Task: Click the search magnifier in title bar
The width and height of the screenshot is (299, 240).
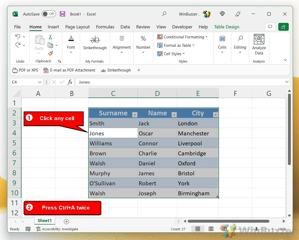Action: (x=164, y=14)
